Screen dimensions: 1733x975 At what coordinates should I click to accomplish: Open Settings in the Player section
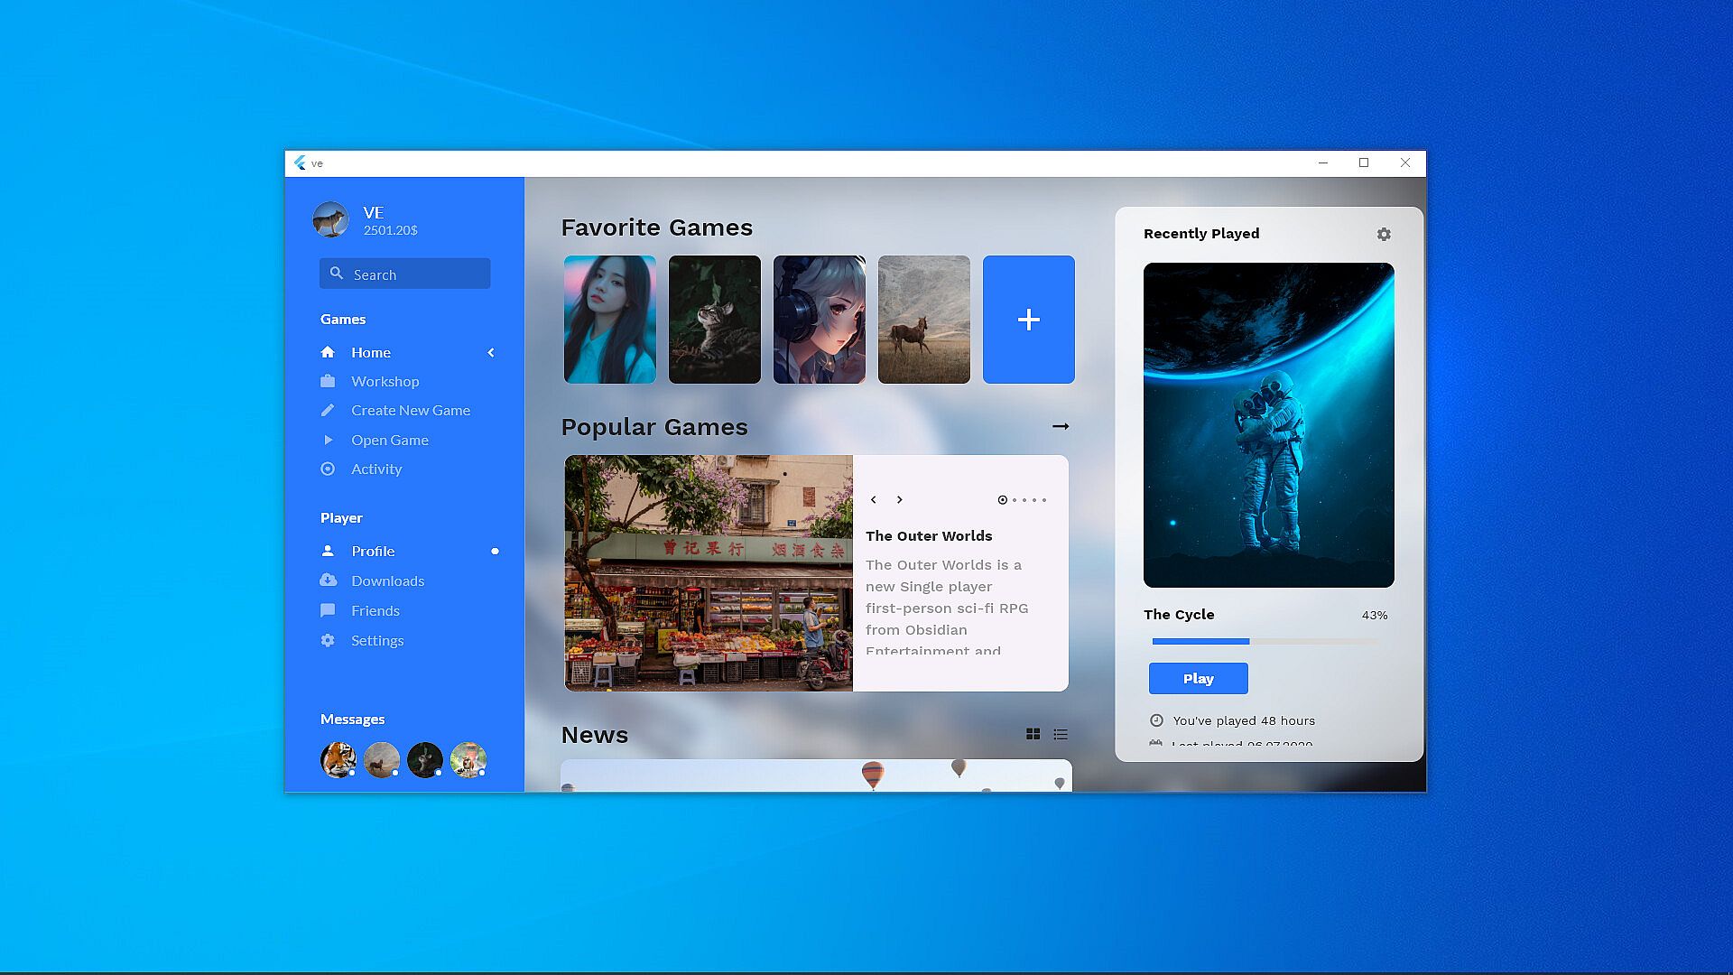pos(376,641)
